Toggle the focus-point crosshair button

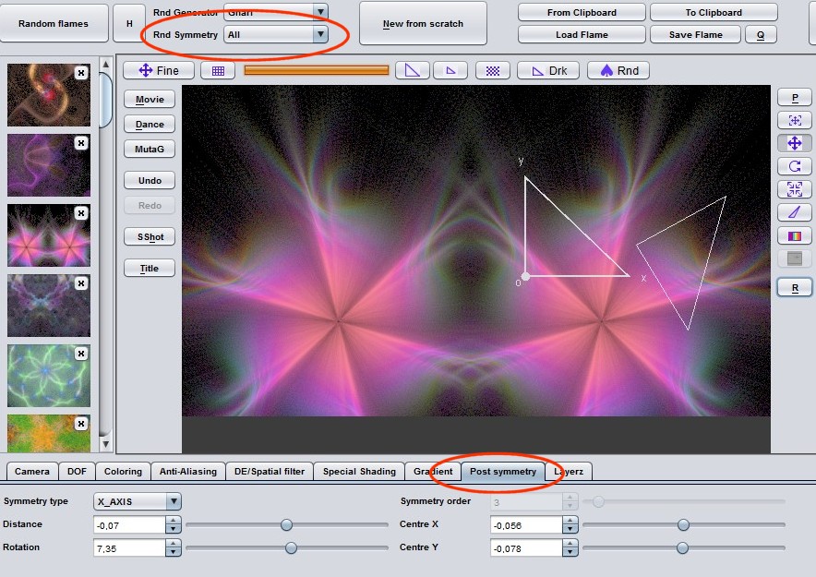tap(794, 120)
